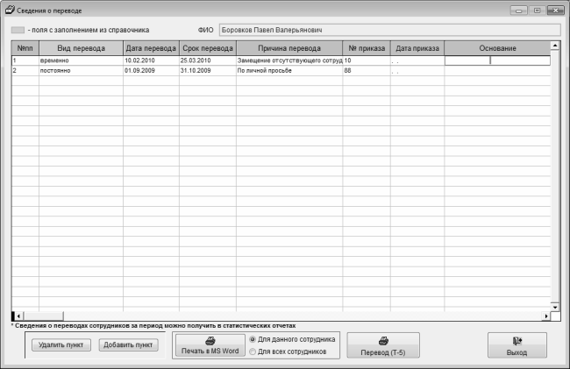This screenshot has width=570, height=369.
Task: Click the printer icon on Перевод (Т-5)
Action: 383,341
